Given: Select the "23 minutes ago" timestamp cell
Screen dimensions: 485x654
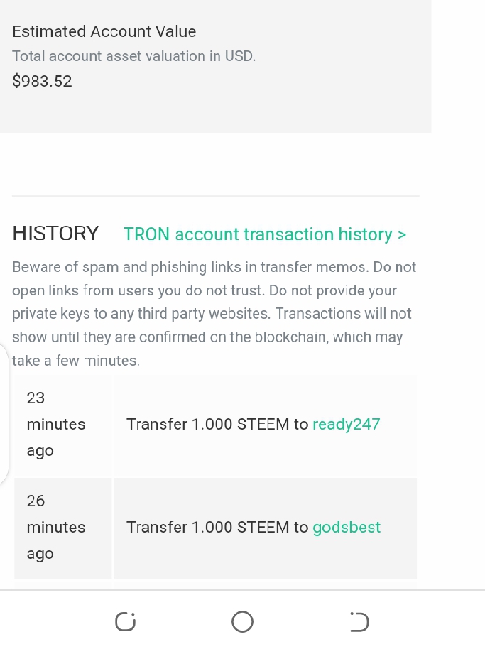Looking at the screenshot, I should coord(63,425).
